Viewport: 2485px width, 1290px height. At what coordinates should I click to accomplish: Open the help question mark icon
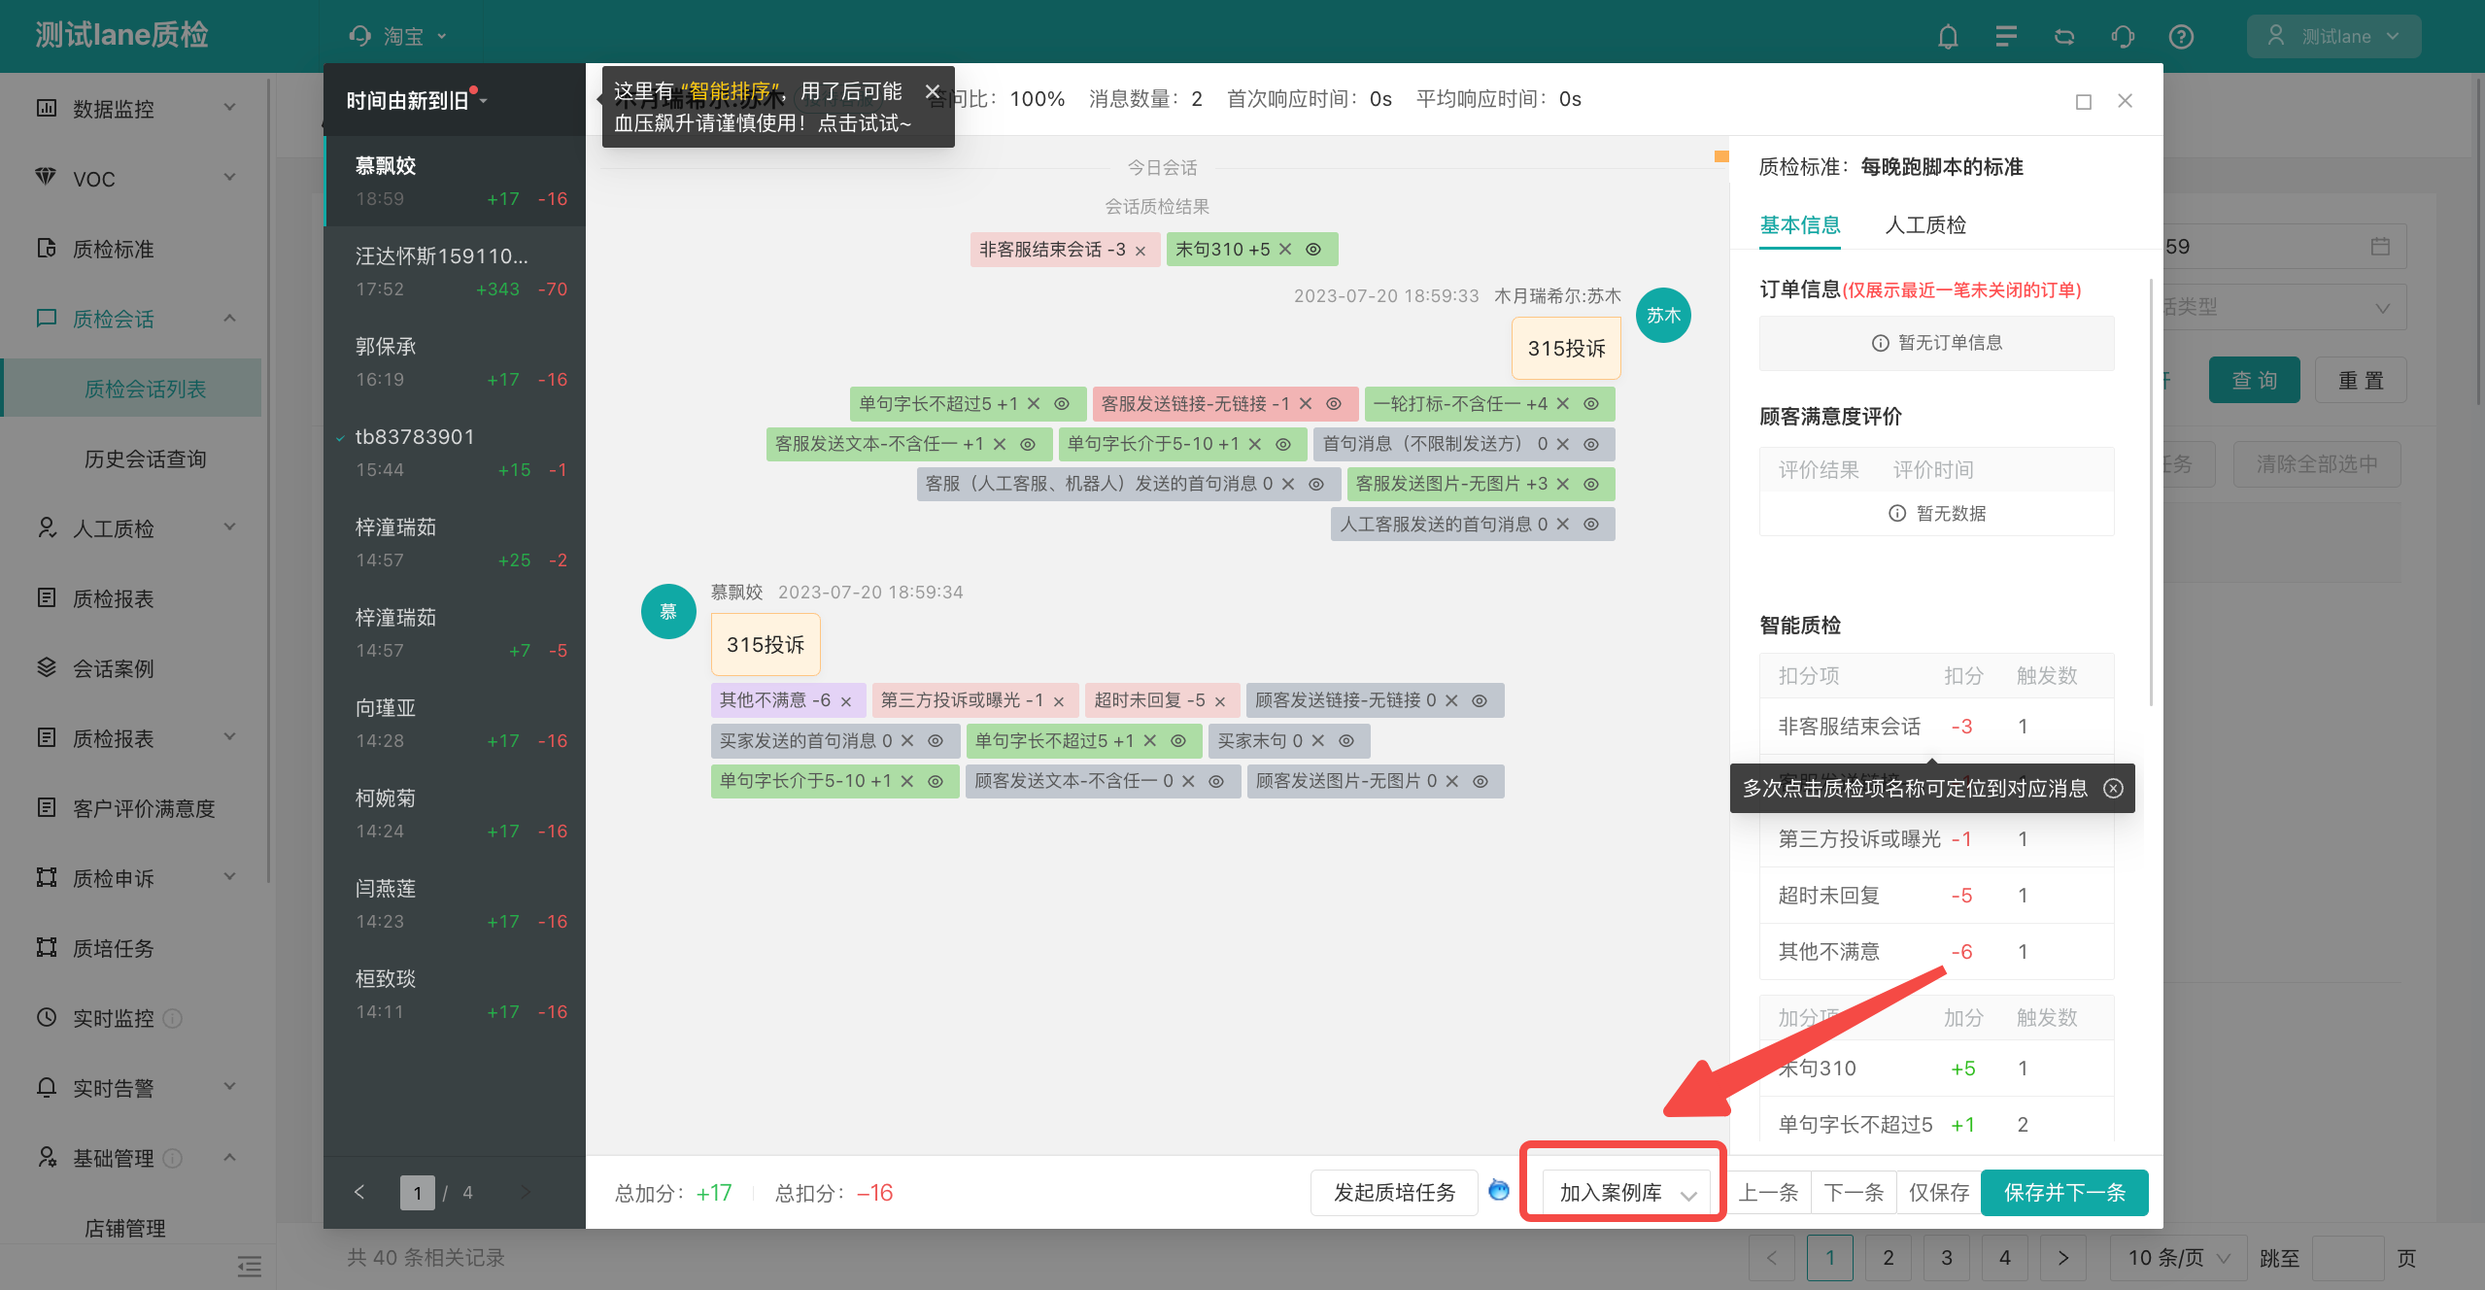pyautogui.click(x=2181, y=37)
